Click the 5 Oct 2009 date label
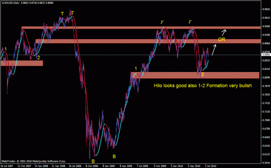 [x=160, y=166]
